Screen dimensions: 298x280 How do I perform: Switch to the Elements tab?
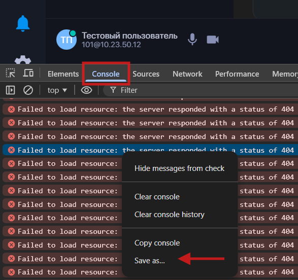tap(63, 74)
